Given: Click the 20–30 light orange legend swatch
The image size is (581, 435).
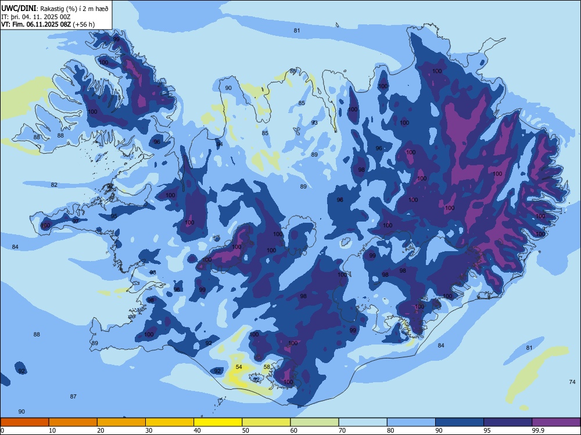Looking at the screenshot, I should point(121,422).
